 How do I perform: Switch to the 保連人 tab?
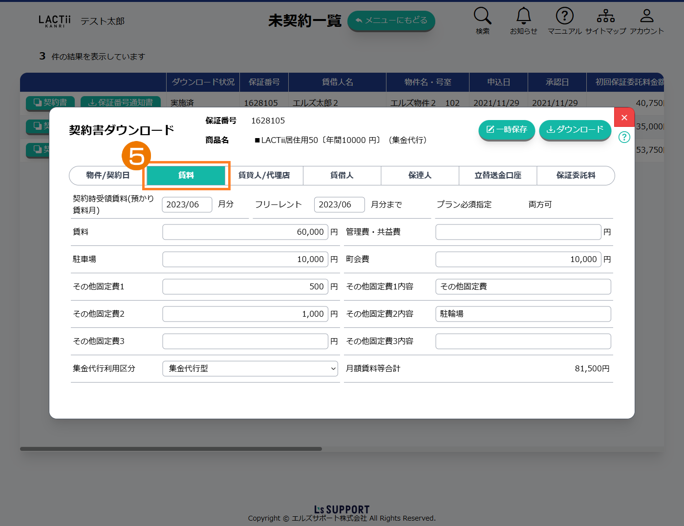click(420, 175)
